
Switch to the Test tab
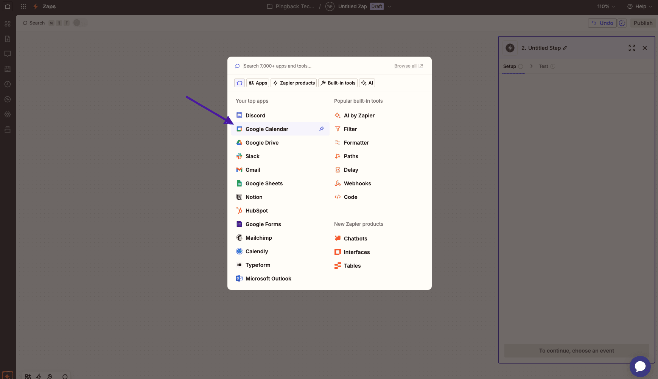click(x=547, y=66)
